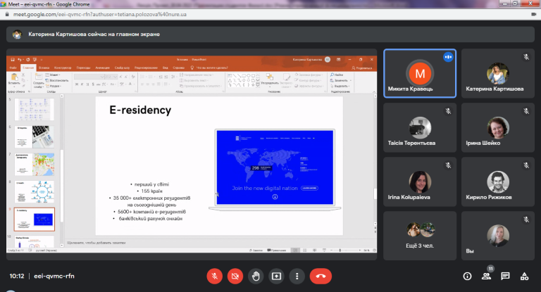The image size is (541, 292).
Task: Click Learn more button on slide image
Action: pos(309,189)
